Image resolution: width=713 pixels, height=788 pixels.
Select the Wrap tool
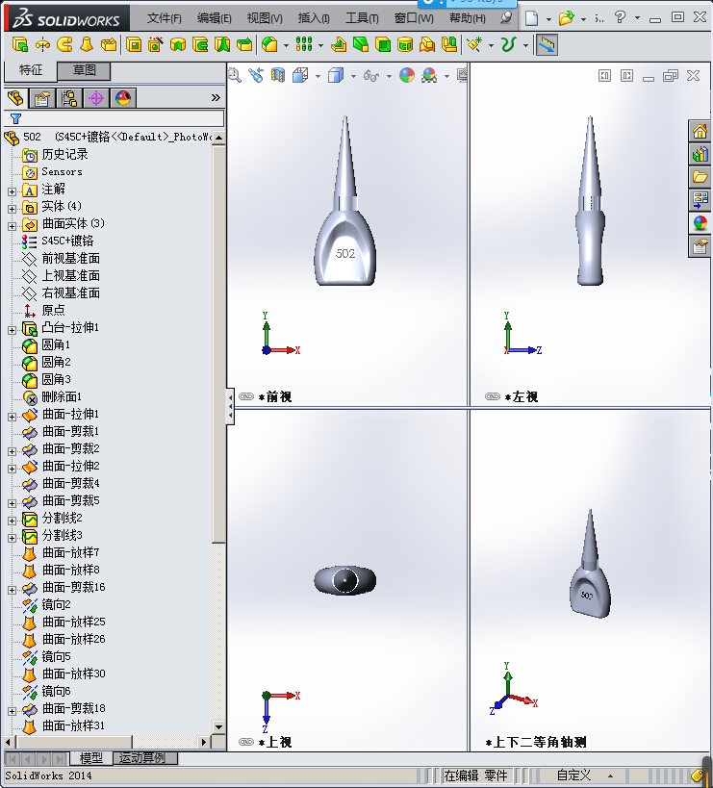point(405,44)
